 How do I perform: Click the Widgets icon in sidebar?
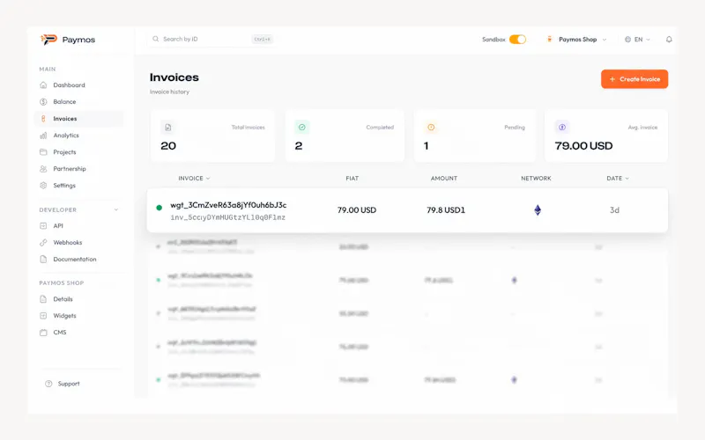(x=43, y=316)
